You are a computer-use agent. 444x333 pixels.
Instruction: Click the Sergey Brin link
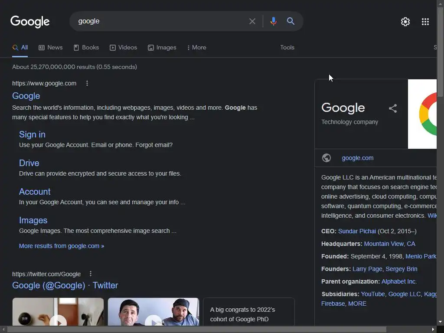tap(401, 269)
